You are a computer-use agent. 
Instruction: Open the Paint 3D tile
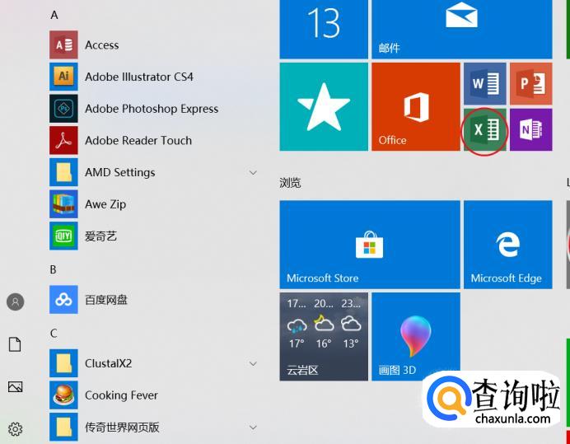pyautogui.click(x=416, y=337)
